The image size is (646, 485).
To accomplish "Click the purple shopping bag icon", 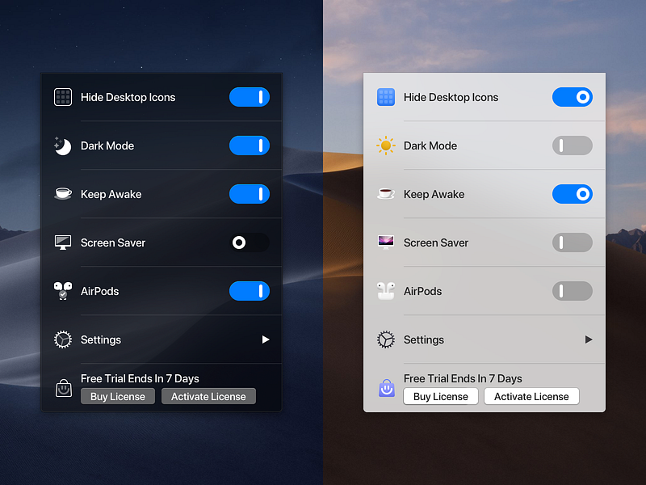I will pyautogui.click(x=387, y=388).
